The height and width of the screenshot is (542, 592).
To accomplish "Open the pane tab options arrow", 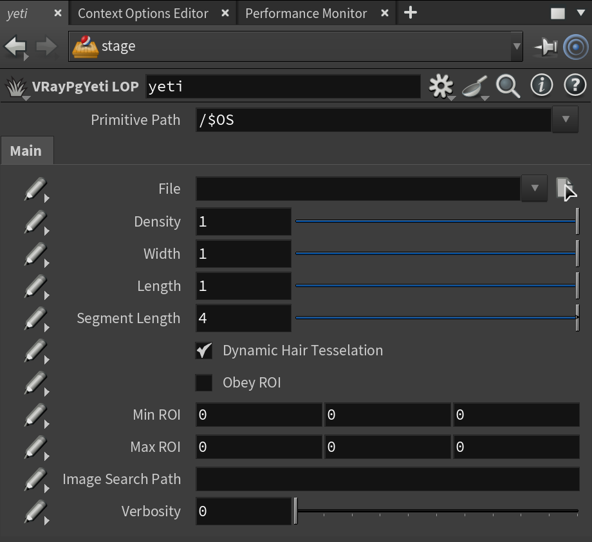I will [x=581, y=13].
